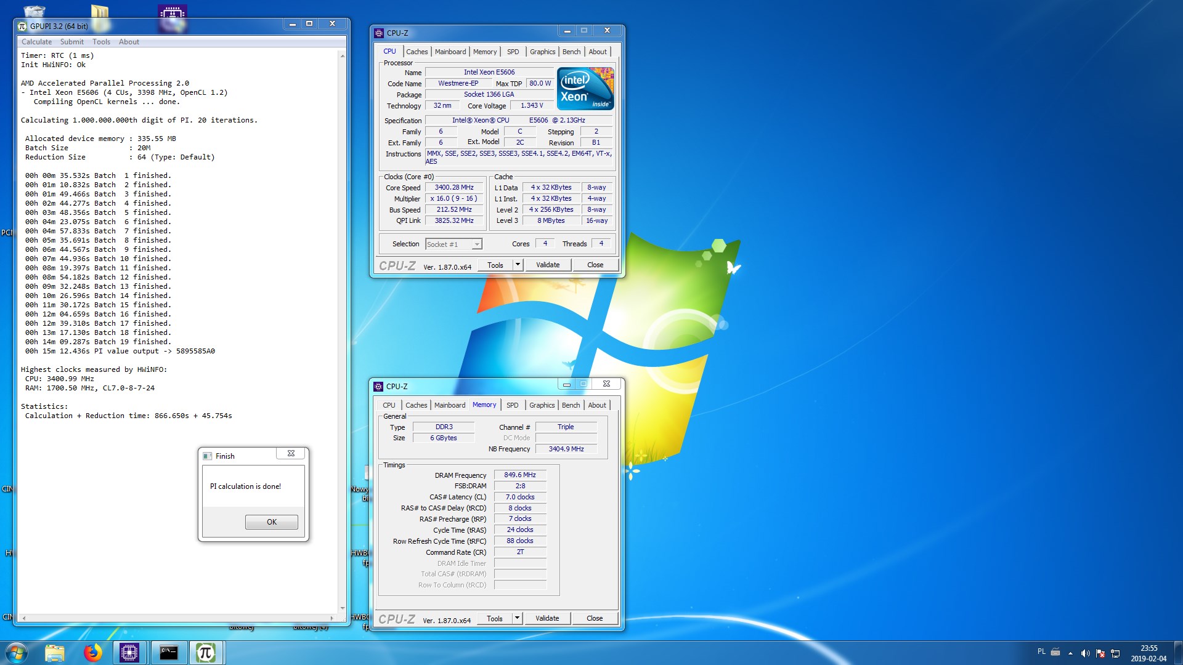The width and height of the screenshot is (1183, 665).
Task: Click the network tray icon
Action: [x=1115, y=653]
